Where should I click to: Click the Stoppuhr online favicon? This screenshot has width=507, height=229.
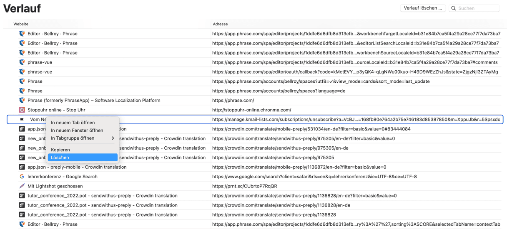pyautogui.click(x=22, y=110)
